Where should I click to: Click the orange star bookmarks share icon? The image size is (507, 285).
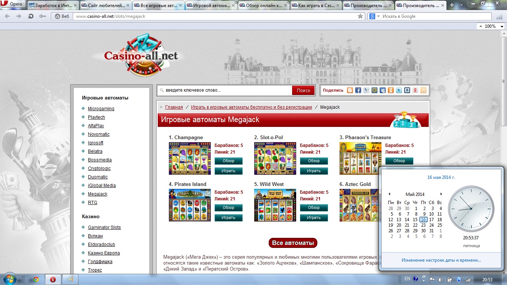click(x=423, y=90)
